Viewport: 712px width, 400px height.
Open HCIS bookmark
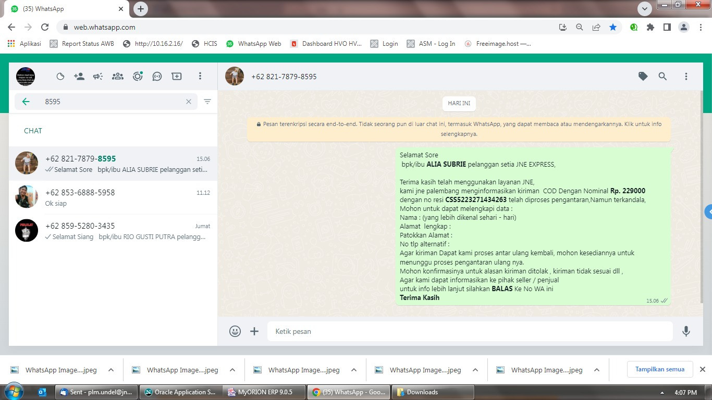pyautogui.click(x=204, y=44)
